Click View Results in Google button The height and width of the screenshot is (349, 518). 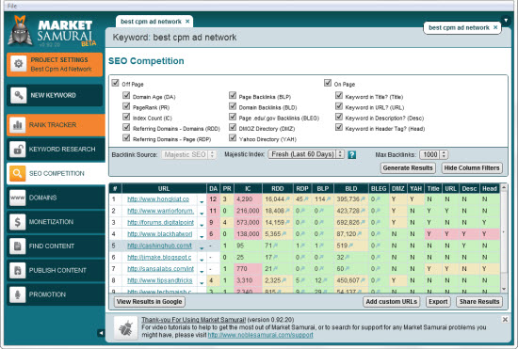(x=150, y=302)
